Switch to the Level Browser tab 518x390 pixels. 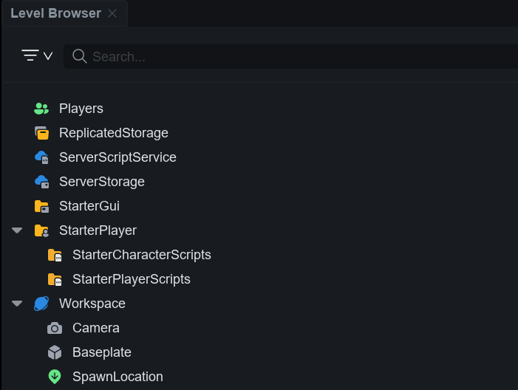click(x=55, y=13)
